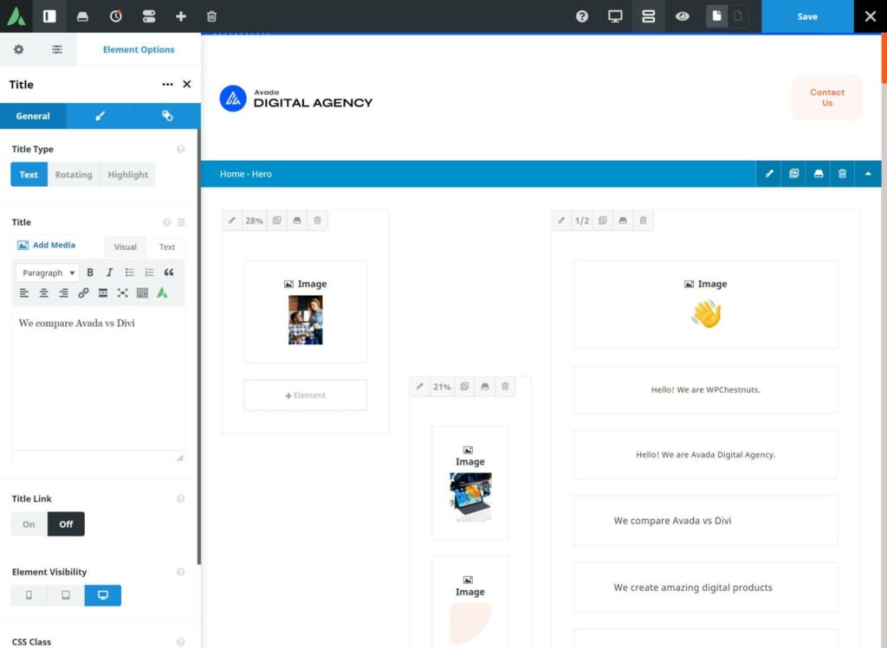Toggle the wireframe layout mode icon
887x648 pixels.
[648, 16]
